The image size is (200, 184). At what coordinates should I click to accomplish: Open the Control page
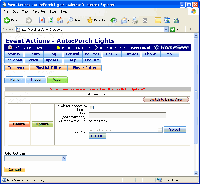(x=72, y=54)
